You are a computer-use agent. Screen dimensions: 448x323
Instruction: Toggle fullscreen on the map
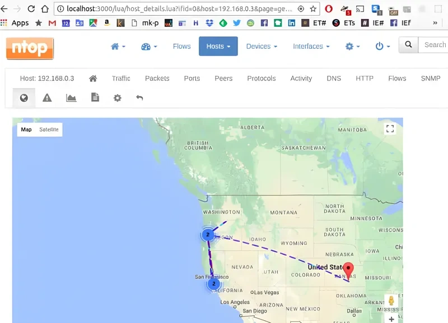[x=390, y=128]
